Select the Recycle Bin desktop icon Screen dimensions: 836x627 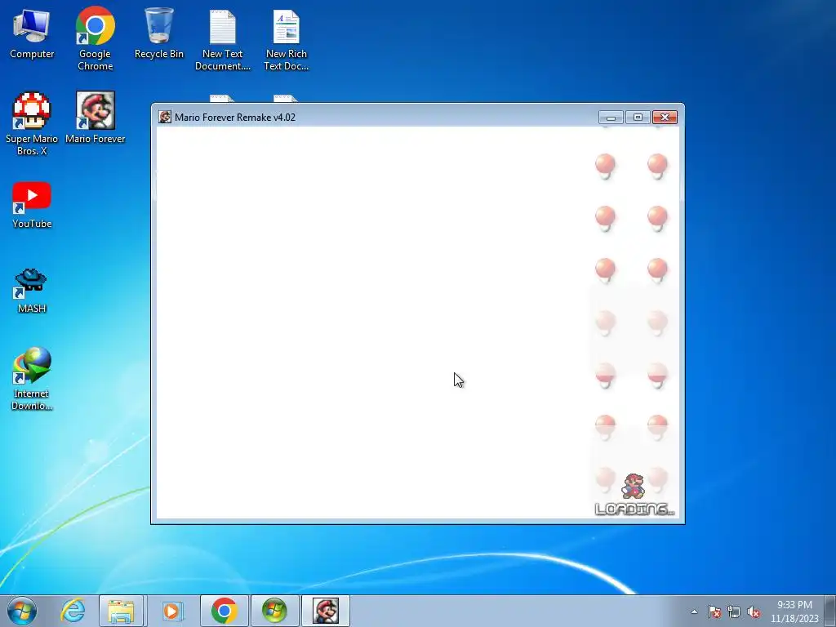159,33
